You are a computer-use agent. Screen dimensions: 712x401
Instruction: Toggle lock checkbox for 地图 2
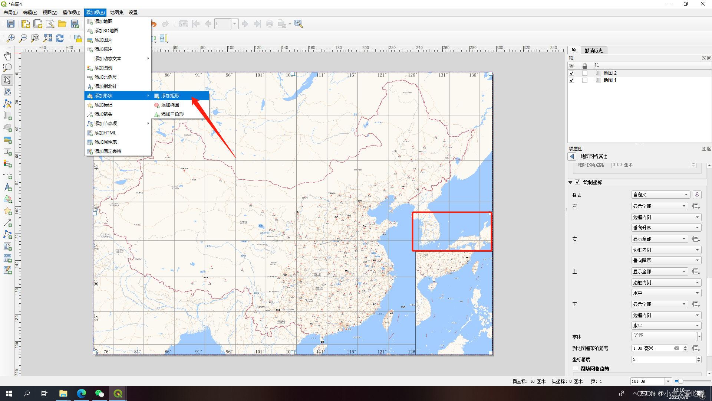tap(585, 73)
